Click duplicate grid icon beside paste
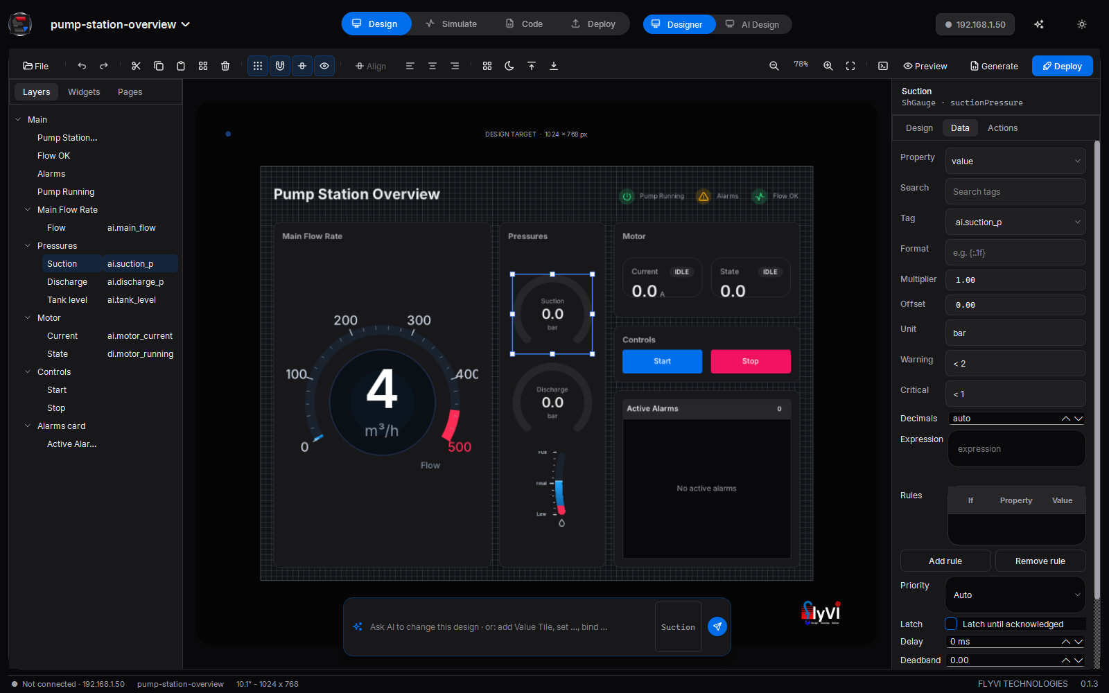 click(203, 66)
